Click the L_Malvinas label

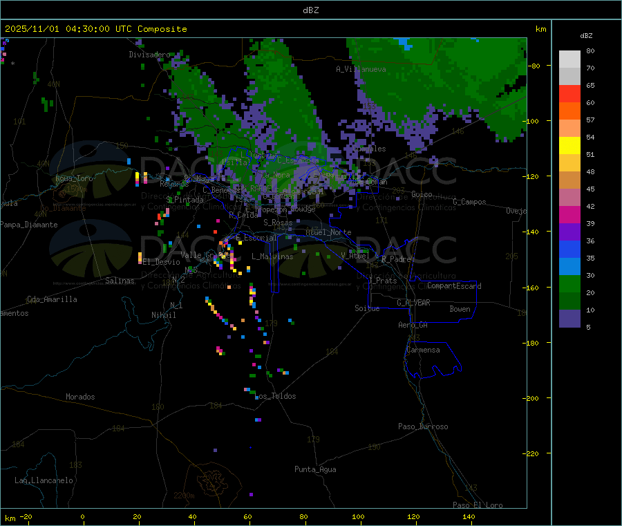[272, 256]
